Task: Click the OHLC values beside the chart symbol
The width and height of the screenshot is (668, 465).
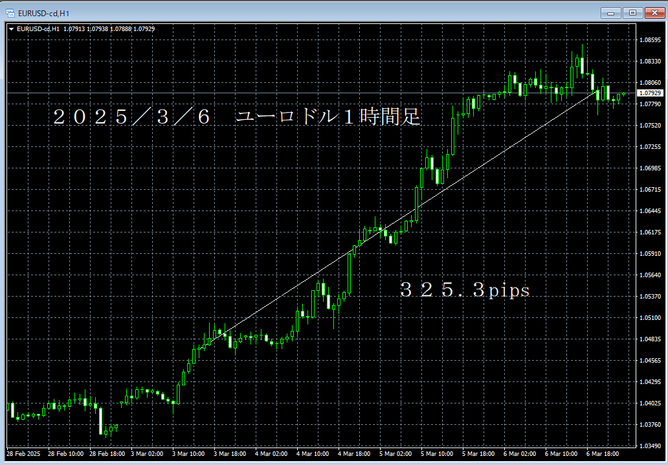Action: 109,28
